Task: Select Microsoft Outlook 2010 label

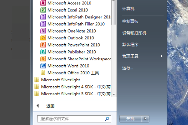Action: [71, 38]
